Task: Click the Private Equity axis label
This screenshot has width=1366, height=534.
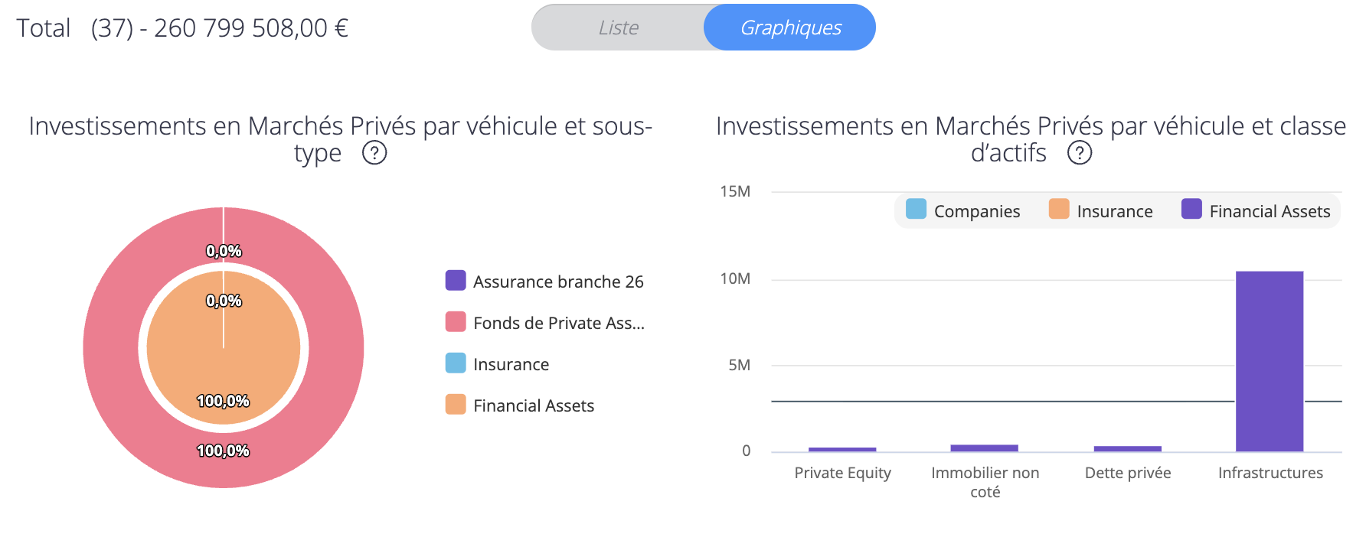Action: 842,473
